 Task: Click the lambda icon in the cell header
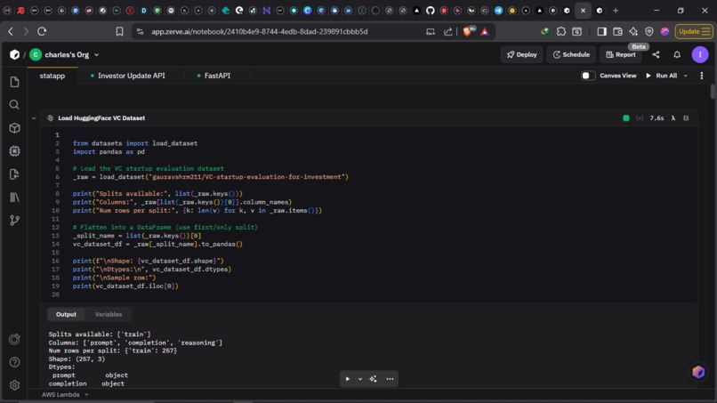(x=673, y=118)
